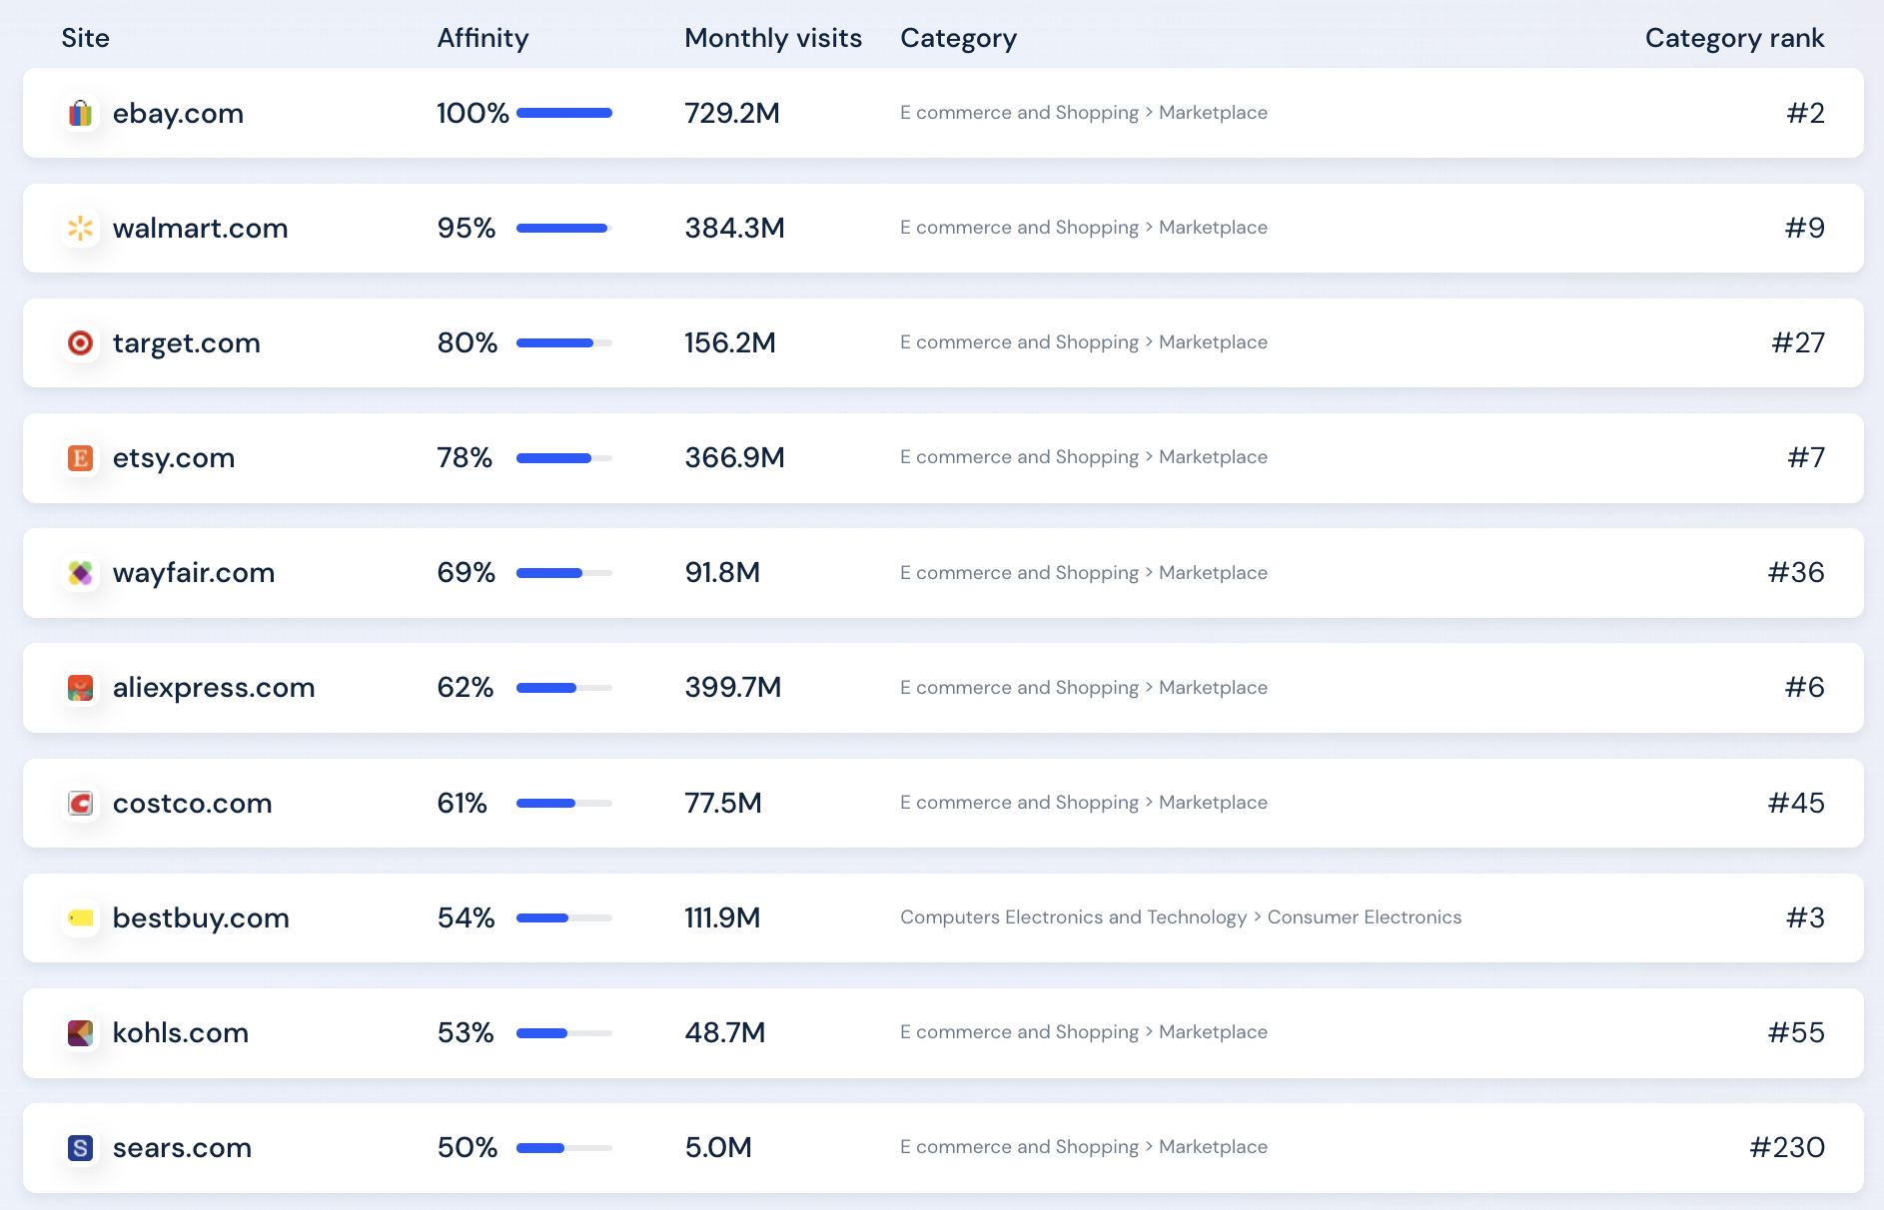
Task: Click the costco.com favicon icon
Action: point(80,804)
